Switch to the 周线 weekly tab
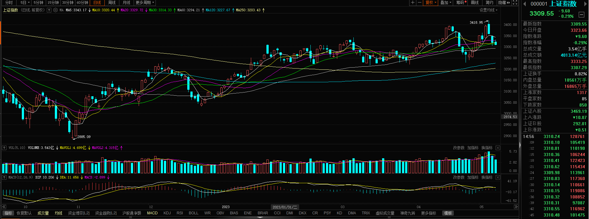Image resolution: width=589 pixels, height=219 pixels. pyautogui.click(x=112, y=2)
